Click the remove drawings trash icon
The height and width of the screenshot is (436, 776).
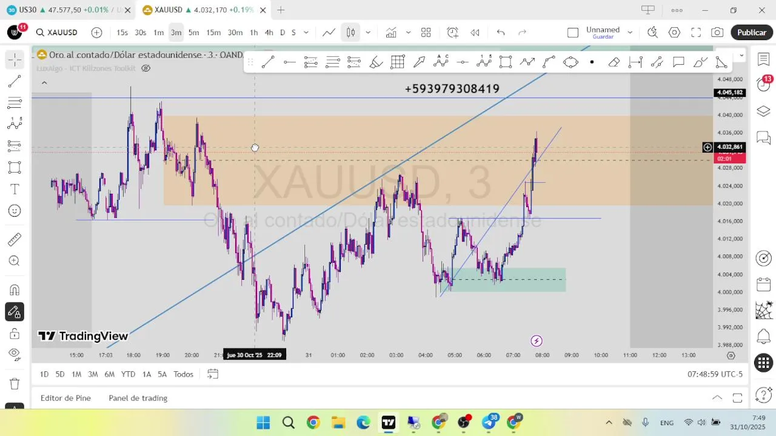(x=15, y=384)
